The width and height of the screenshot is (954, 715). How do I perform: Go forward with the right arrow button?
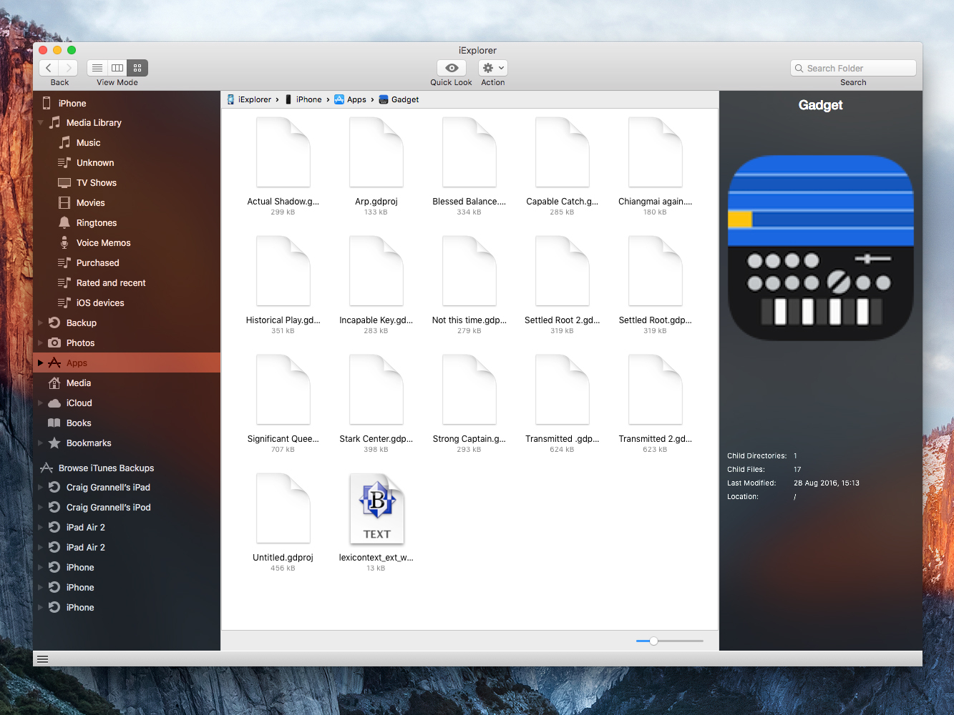click(68, 68)
